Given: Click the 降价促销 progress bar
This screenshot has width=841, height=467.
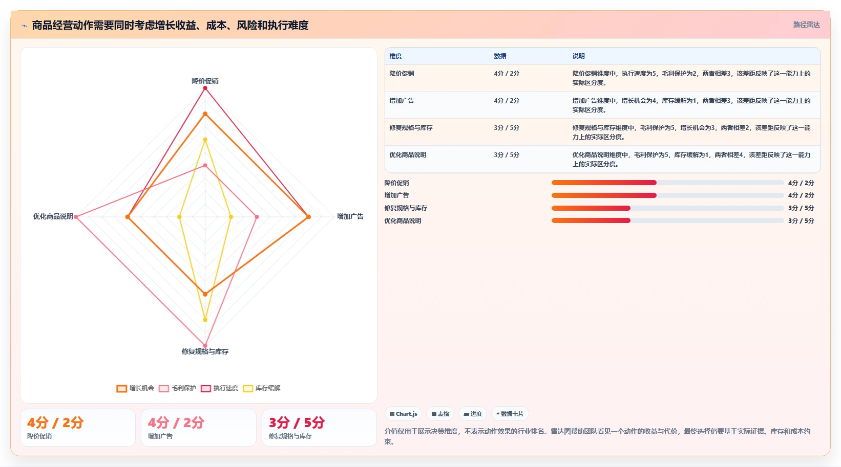Looking at the screenshot, I should (667, 183).
